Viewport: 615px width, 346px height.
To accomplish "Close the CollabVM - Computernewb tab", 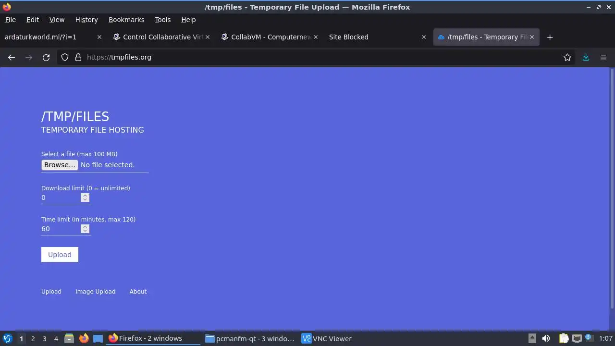I will [316, 37].
